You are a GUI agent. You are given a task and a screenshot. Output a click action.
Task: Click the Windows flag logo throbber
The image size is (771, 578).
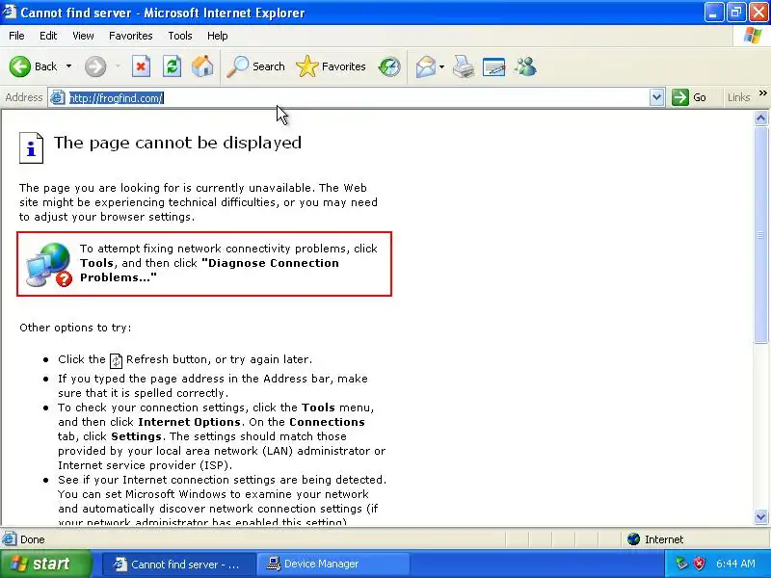pyautogui.click(x=753, y=36)
